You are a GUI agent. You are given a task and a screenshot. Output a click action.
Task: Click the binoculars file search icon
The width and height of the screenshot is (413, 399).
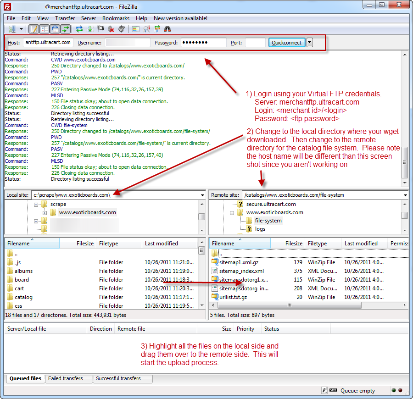167,29
